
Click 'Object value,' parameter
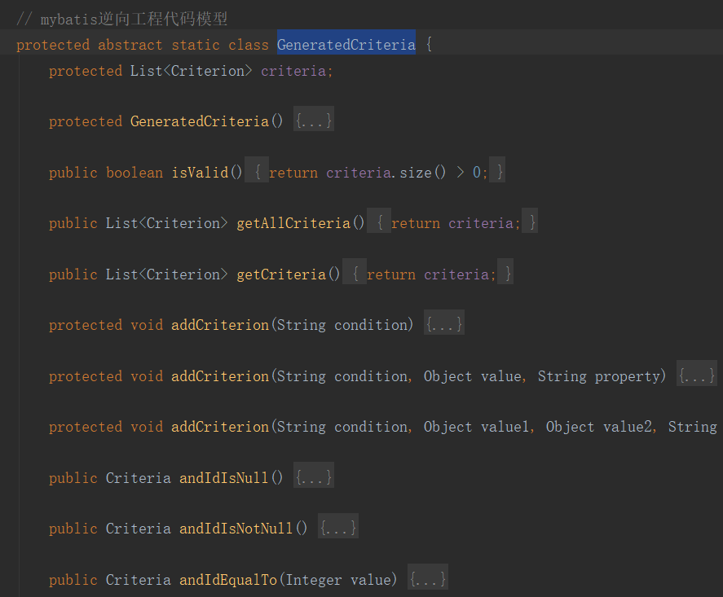(475, 376)
